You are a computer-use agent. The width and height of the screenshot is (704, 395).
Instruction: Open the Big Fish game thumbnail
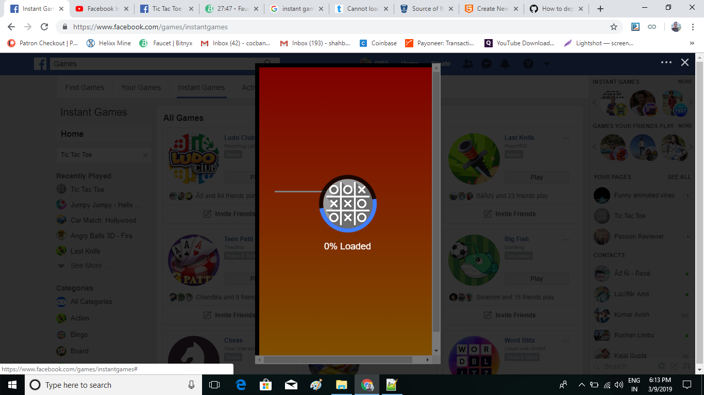(x=474, y=260)
